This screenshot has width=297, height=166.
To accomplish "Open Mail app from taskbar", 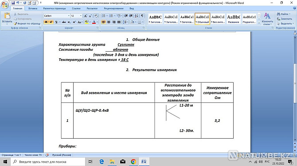I will pyautogui.click(x=123, y=162).
